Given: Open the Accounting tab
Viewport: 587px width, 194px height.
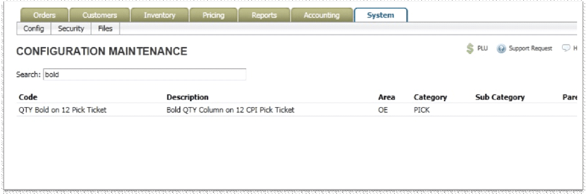Looking at the screenshot, I should (x=322, y=15).
